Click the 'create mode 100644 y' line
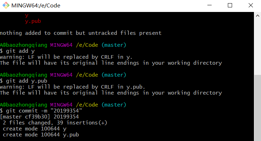Image resolution: width=261 pixels, height=141 pixels. 35,129
